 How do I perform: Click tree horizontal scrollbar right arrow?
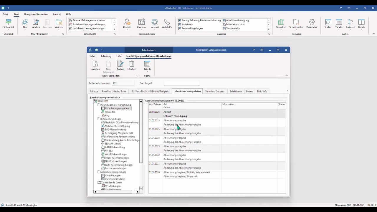click(x=138, y=192)
